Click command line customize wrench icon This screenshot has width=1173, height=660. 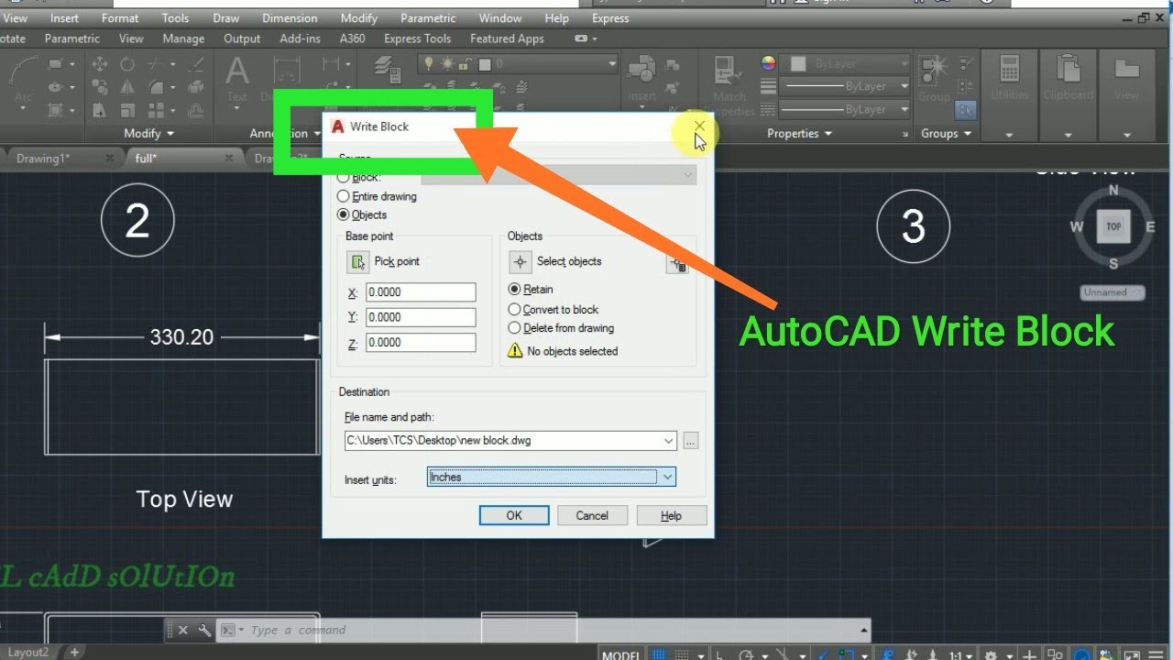click(203, 630)
